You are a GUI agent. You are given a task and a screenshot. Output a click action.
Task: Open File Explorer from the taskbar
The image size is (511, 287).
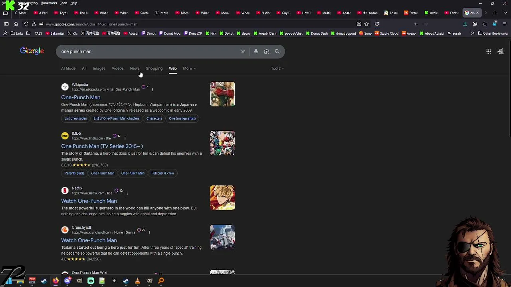click(x=20, y=281)
